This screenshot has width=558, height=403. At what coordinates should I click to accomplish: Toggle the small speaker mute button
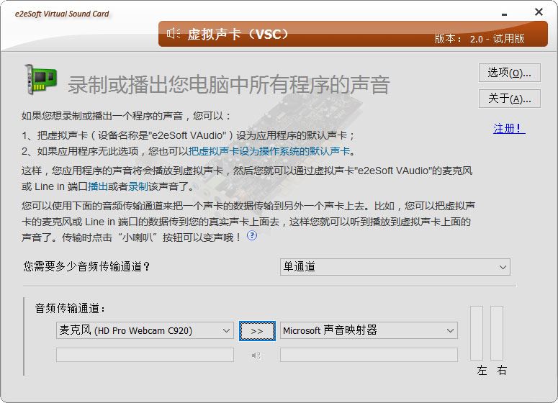(256, 356)
